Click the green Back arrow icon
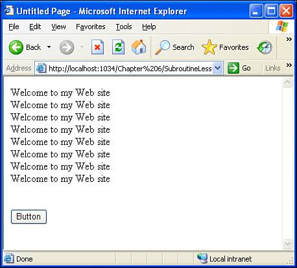Viewport: 297px width, 268px height. pos(16,47)
